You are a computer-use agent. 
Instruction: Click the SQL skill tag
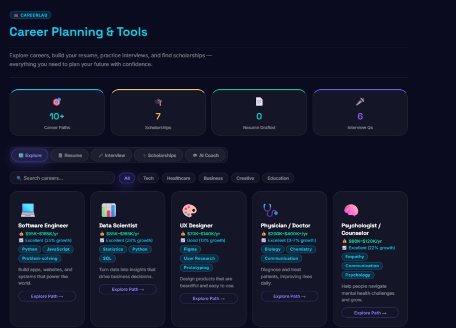[x=107, y=258]
